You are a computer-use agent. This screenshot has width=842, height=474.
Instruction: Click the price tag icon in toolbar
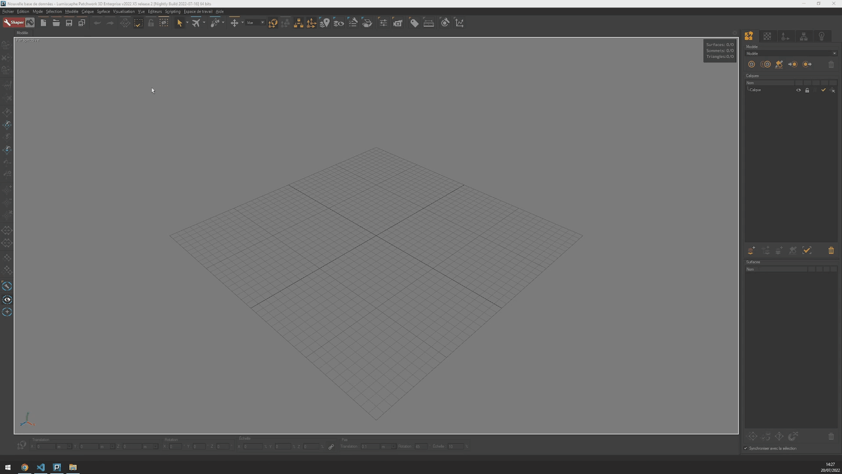click(x=414, y=23)
